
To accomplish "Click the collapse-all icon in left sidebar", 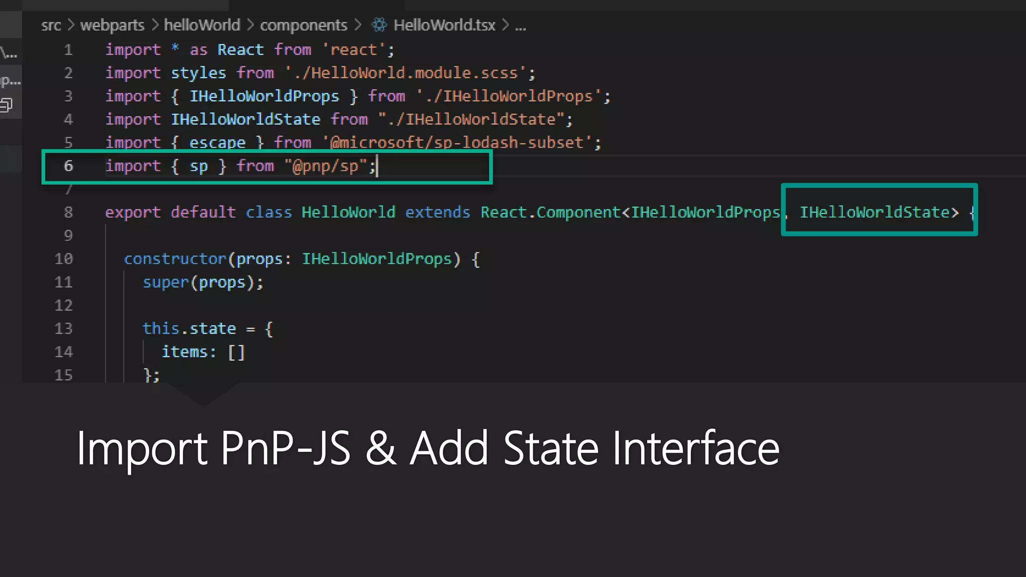I will pos(7,105).
